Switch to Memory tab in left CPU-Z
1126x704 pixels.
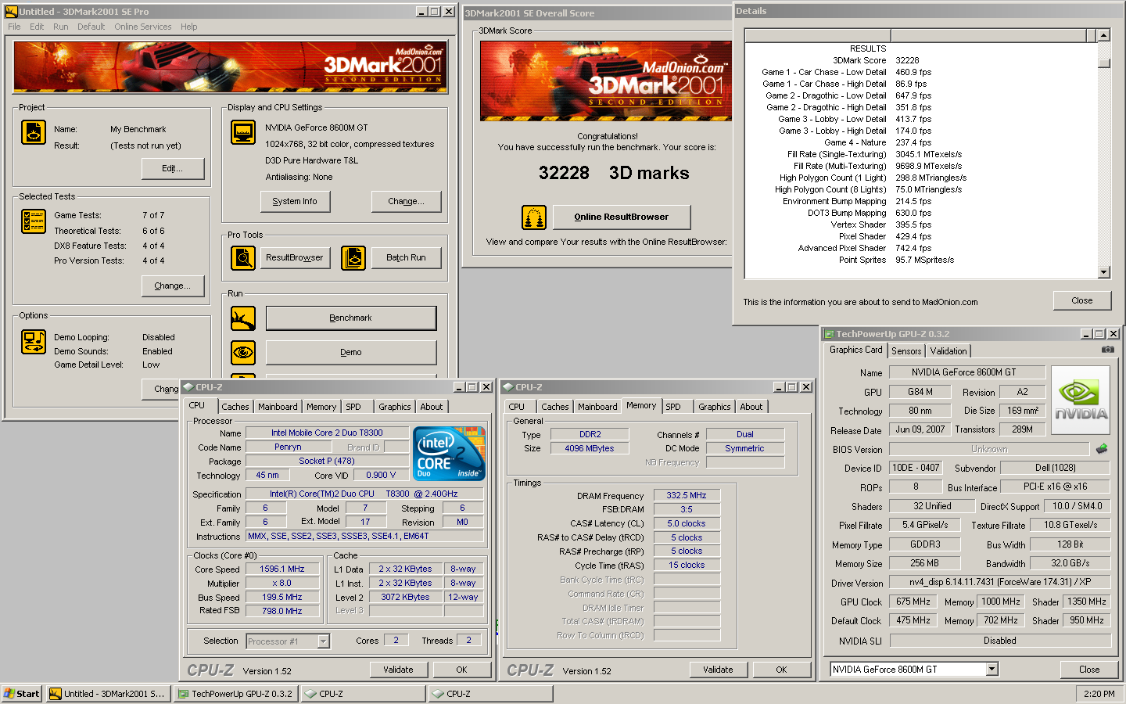[x=321, y=407]
